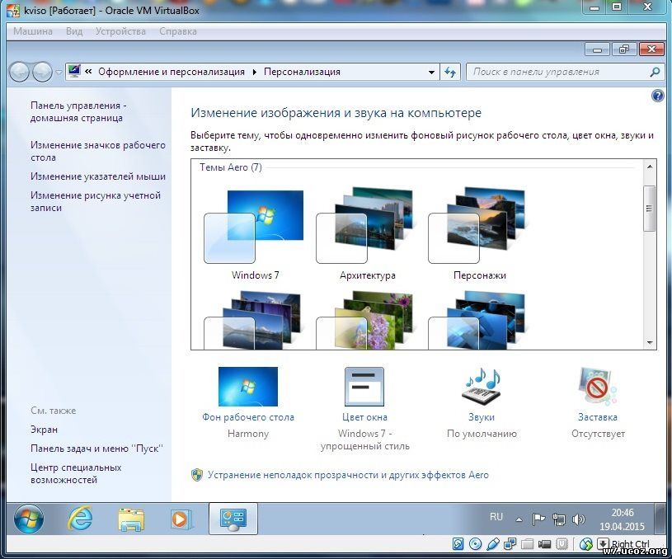Image resolution: width=672 pixels, height=559 pixels.
Task: Open the USB devices indicator in VirtualBox status bar
Action: [493, 544]
